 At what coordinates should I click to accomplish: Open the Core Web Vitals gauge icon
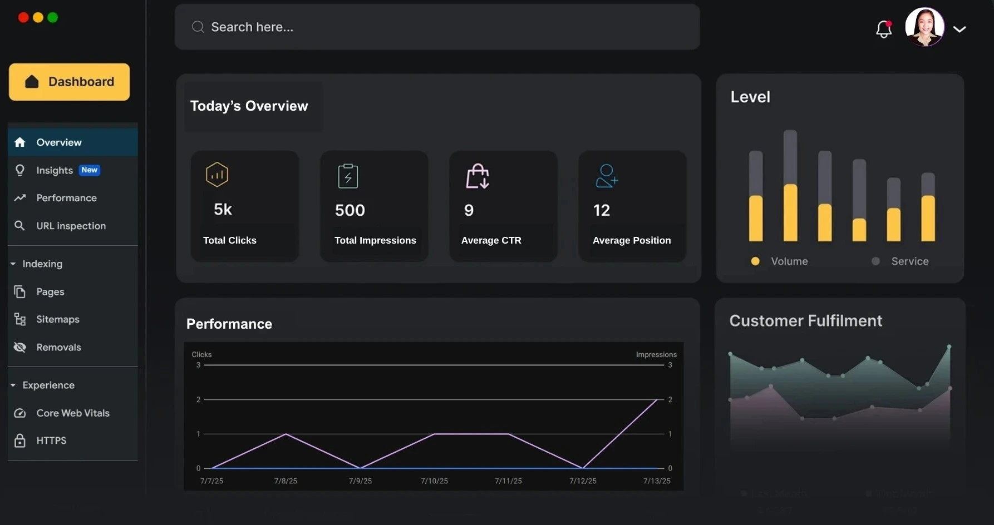pos(20,413)
